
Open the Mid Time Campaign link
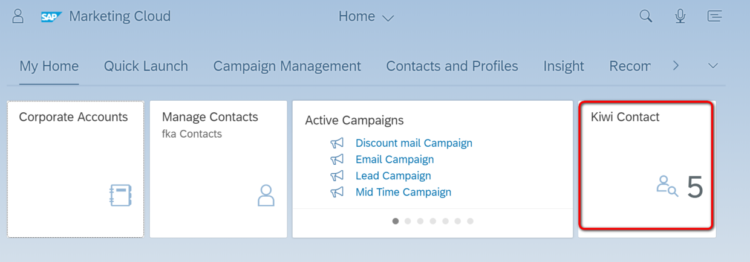(x=403, y=192)
